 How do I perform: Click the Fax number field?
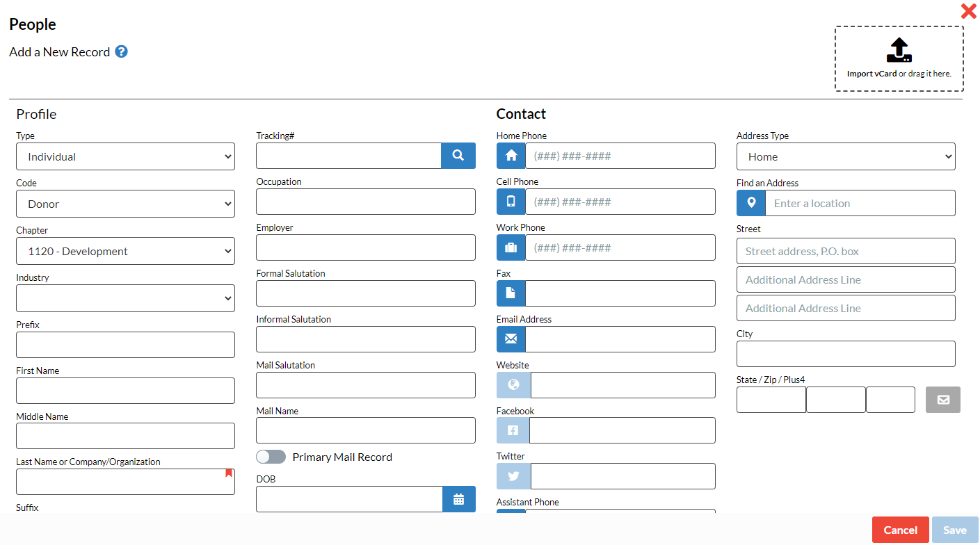coord(620,293)
